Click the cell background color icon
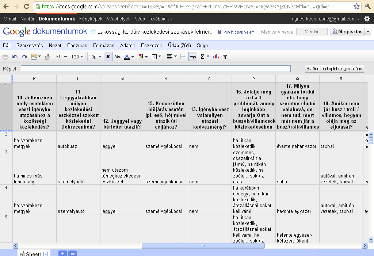This screenshot has width=374, height=256. tap(141, 57)
